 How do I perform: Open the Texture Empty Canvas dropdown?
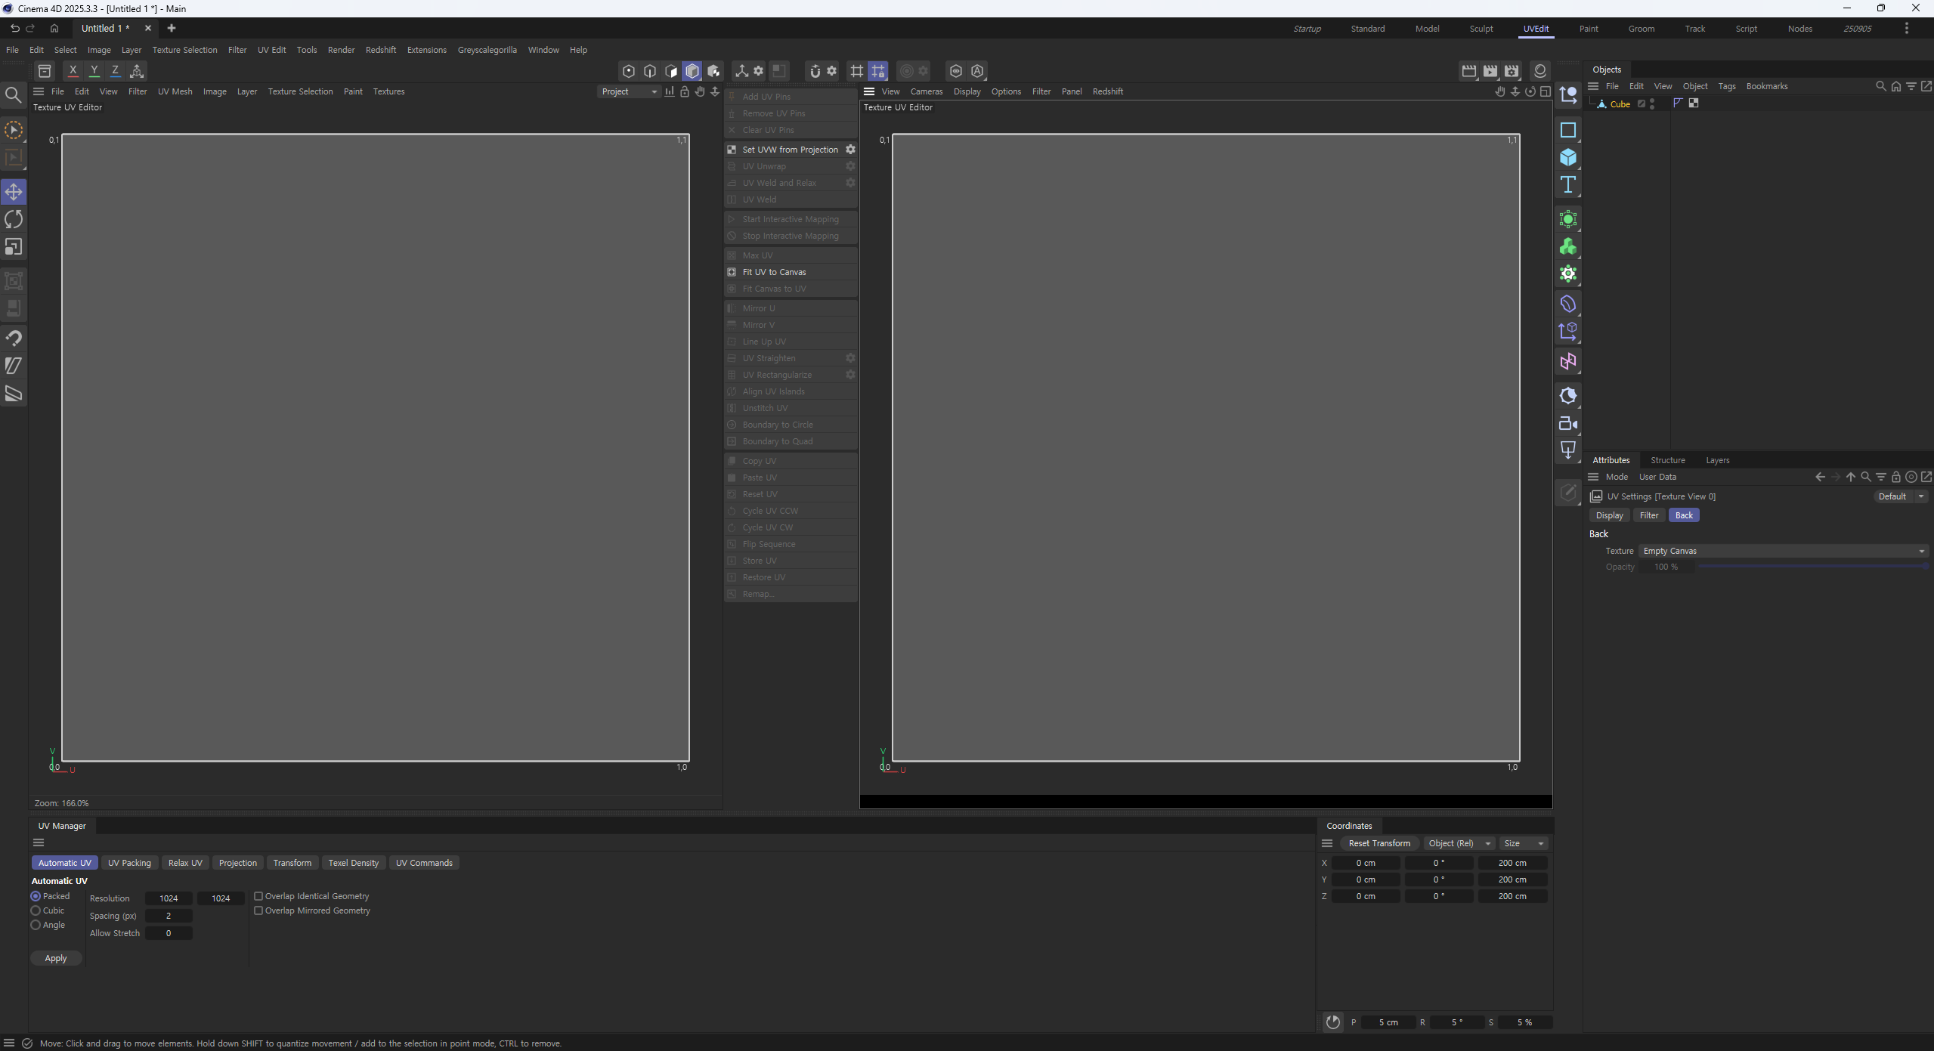pyautogui.click(x=1782, y=551)
